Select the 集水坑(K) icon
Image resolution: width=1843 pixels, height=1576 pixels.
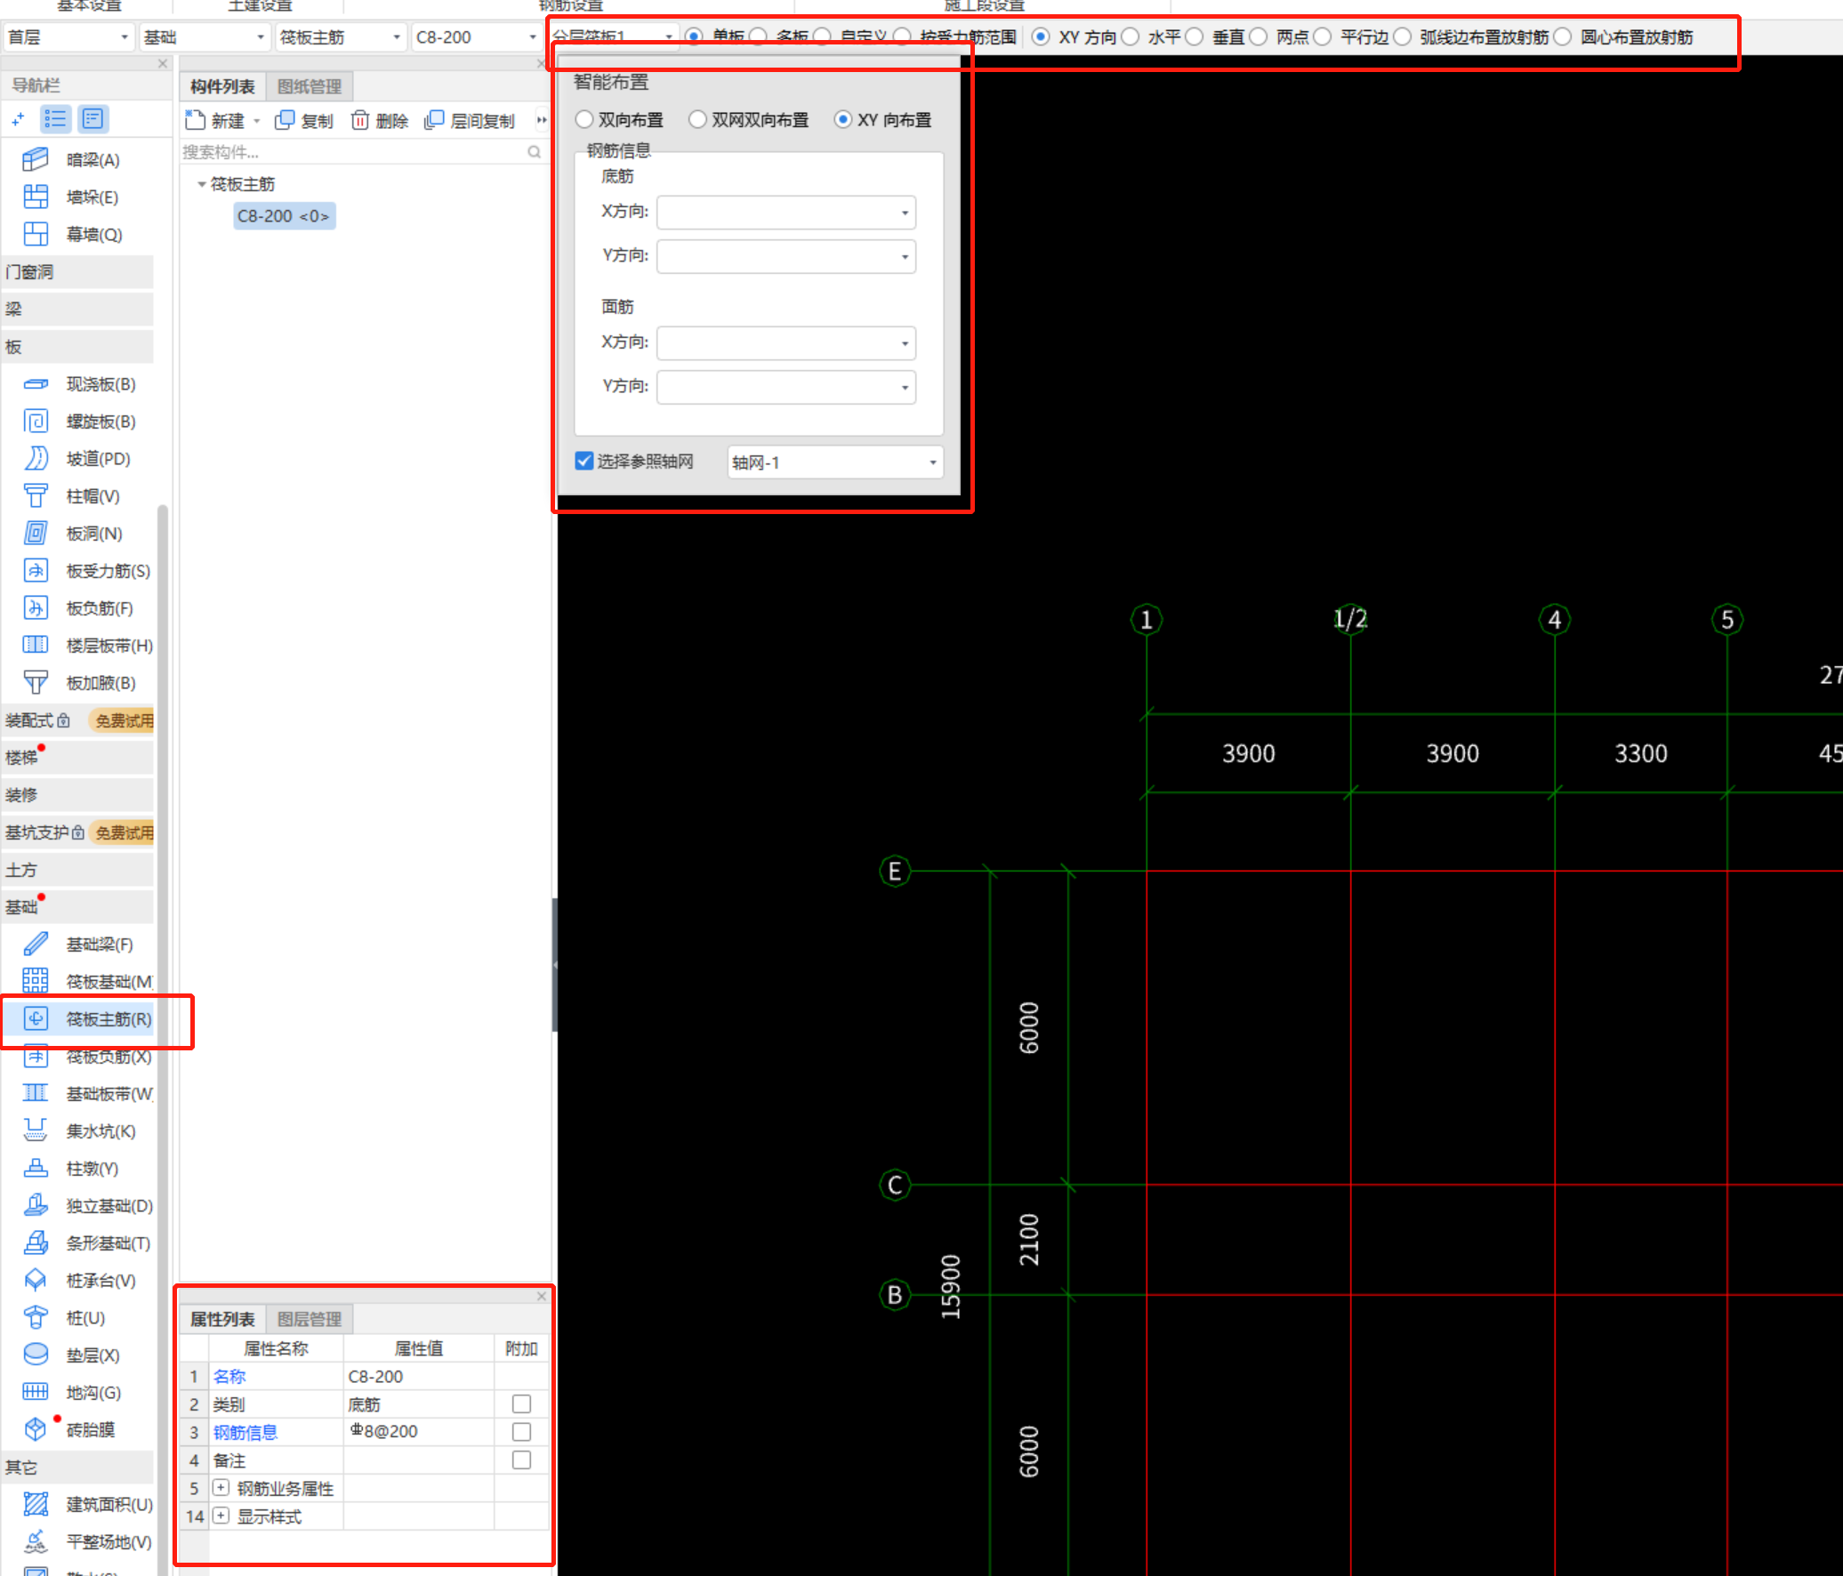click(36, 1131)
